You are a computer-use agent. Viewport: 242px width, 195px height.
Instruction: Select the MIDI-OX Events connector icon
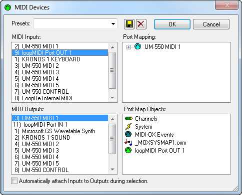pyautogui.click(x=128, y=134)
